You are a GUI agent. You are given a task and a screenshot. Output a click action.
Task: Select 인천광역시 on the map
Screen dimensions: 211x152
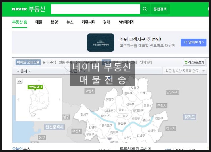[54, 127]
